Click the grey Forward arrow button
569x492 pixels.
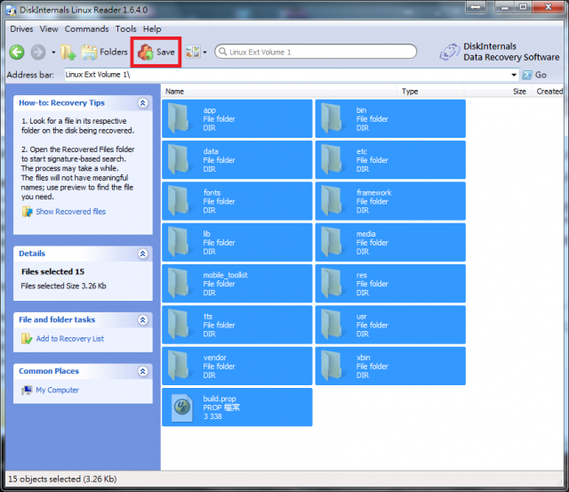click(x=37, y=52)
